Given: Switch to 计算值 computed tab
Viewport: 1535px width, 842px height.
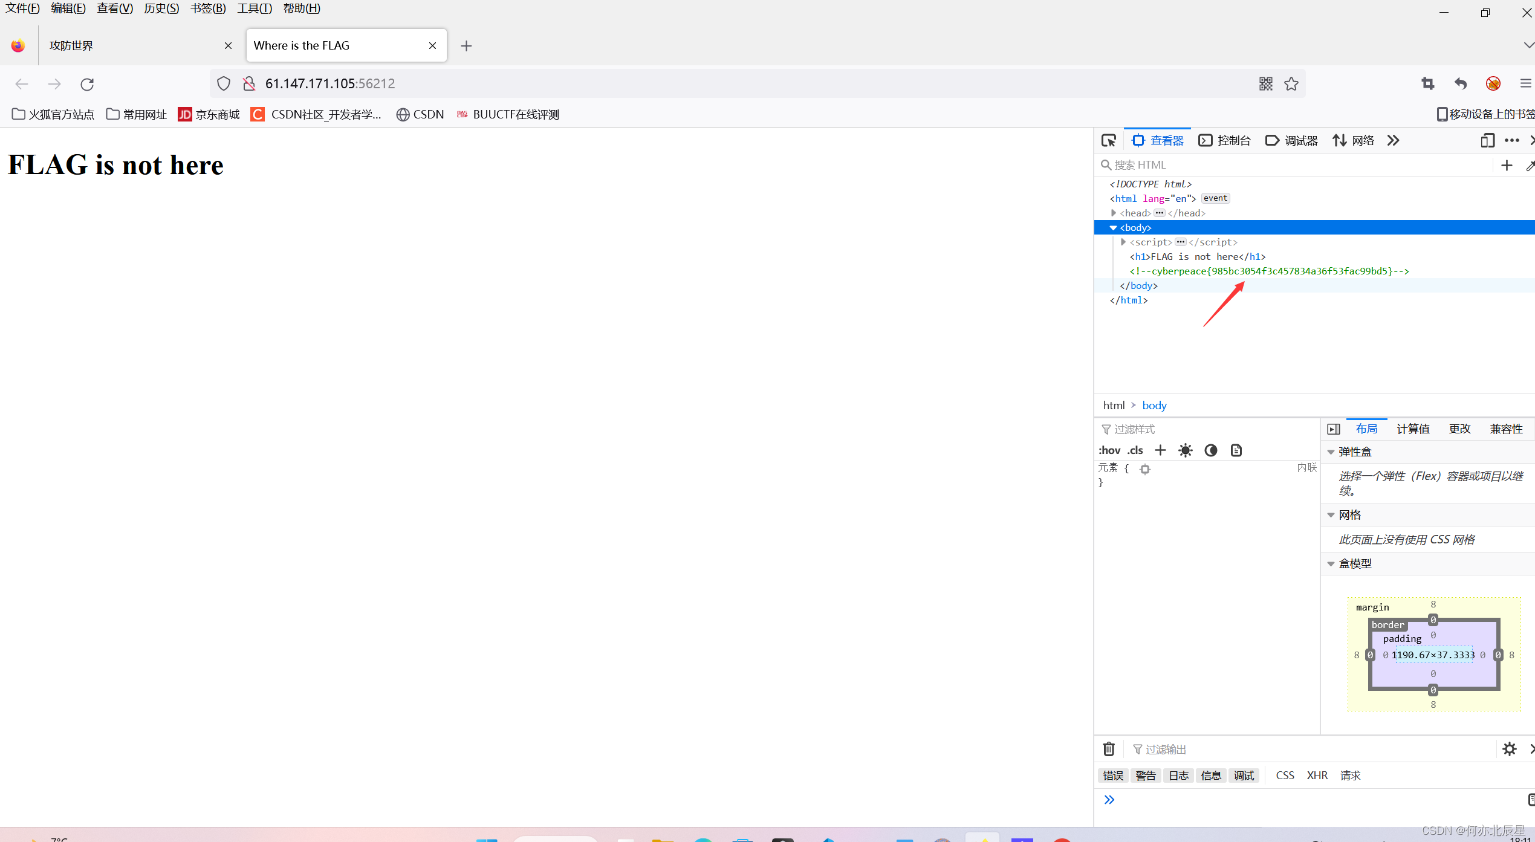Looking at the screenshot, I should pos(1413,429).
